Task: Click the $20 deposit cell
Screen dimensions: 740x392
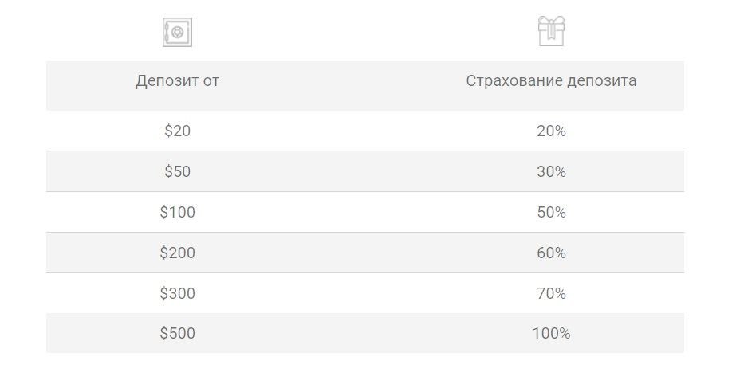Action: (178, 131)
